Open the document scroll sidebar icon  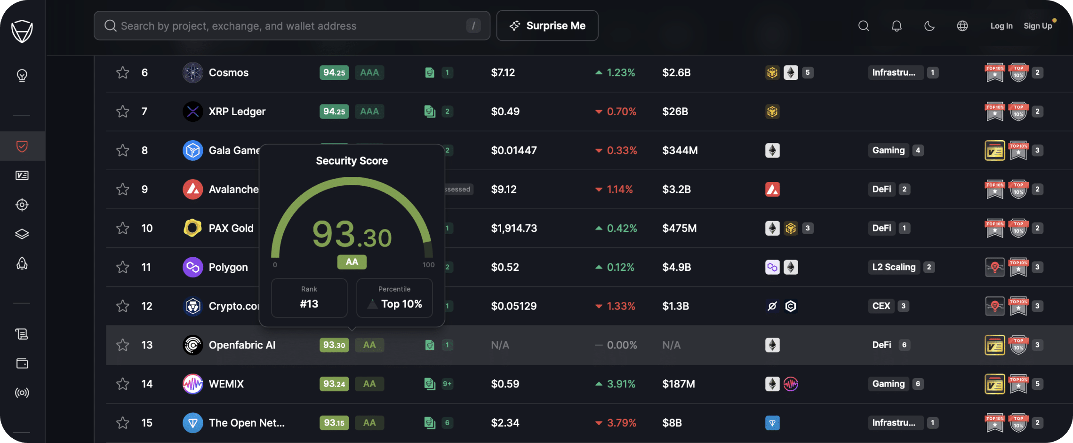22,334
